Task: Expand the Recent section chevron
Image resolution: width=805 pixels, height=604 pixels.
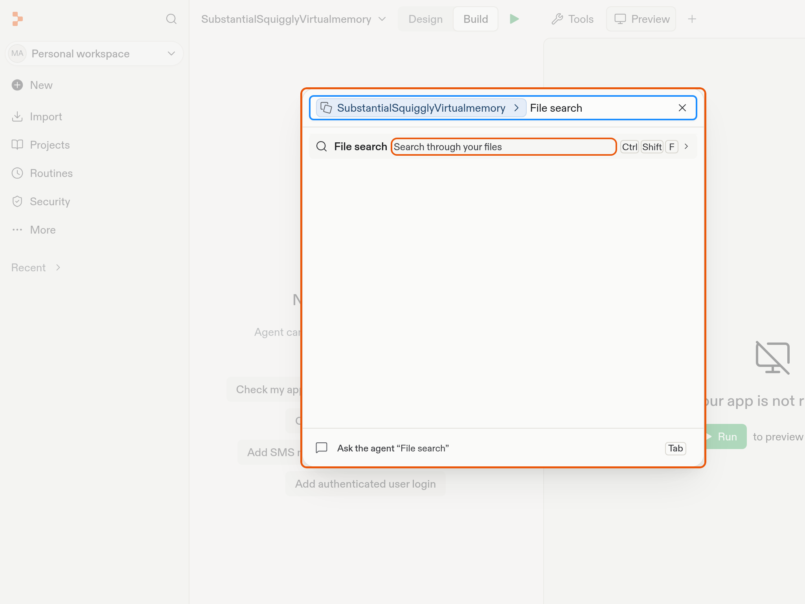Action: click(58, 267)
